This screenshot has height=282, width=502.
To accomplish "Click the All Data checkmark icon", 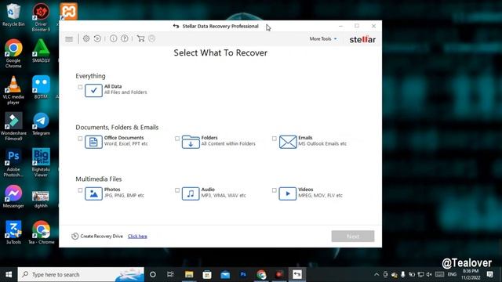I will [93, 91].
